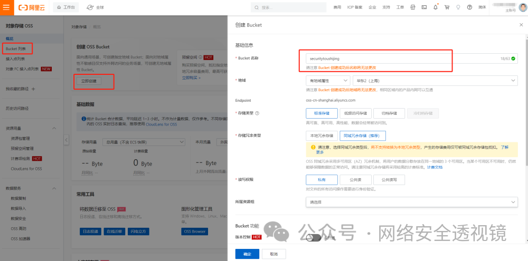Open the 企业 top menu
Image resolution: width=528 pixels, height=261 pixels.
(372, 7)
